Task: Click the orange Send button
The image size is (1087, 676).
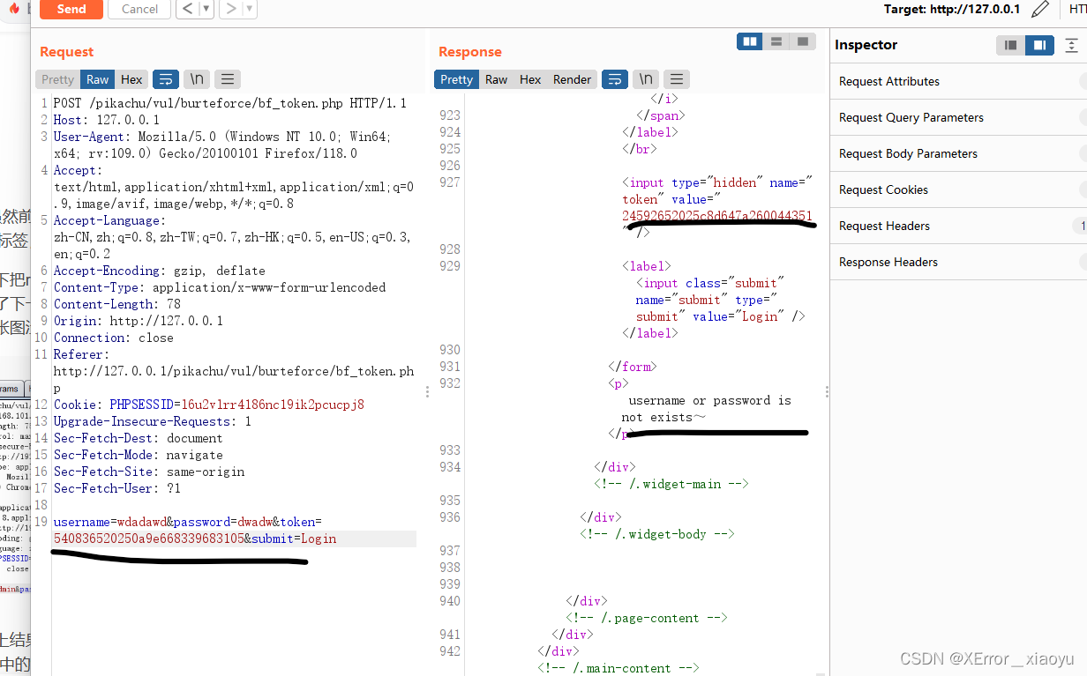Action: pyautogui.click(x=71, y=9)
